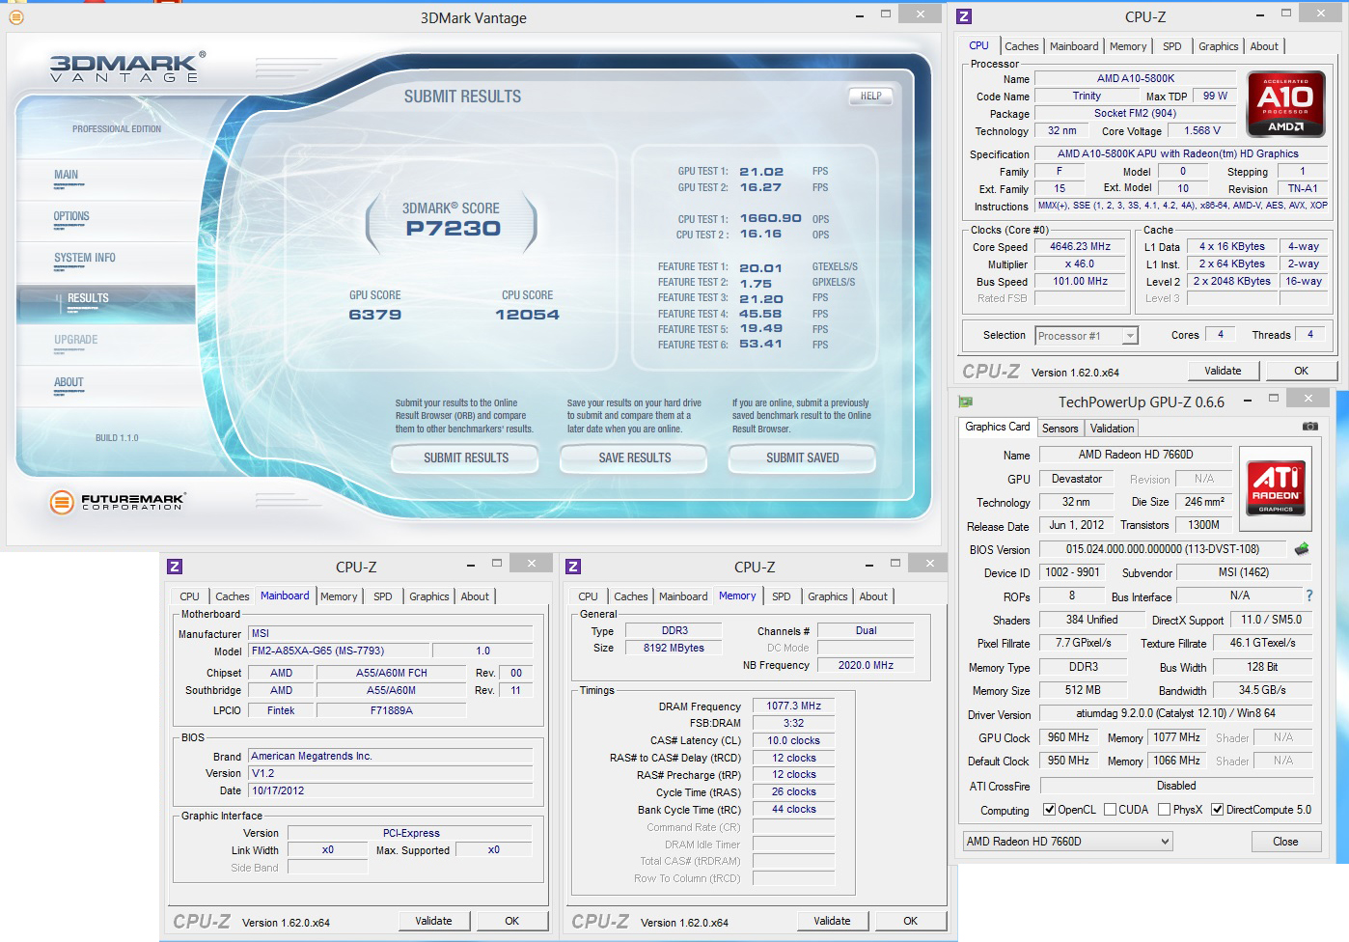The image size is (1349, 942).
Task: Toggle the OpenCL checkbox
Action: (1050, 810)
